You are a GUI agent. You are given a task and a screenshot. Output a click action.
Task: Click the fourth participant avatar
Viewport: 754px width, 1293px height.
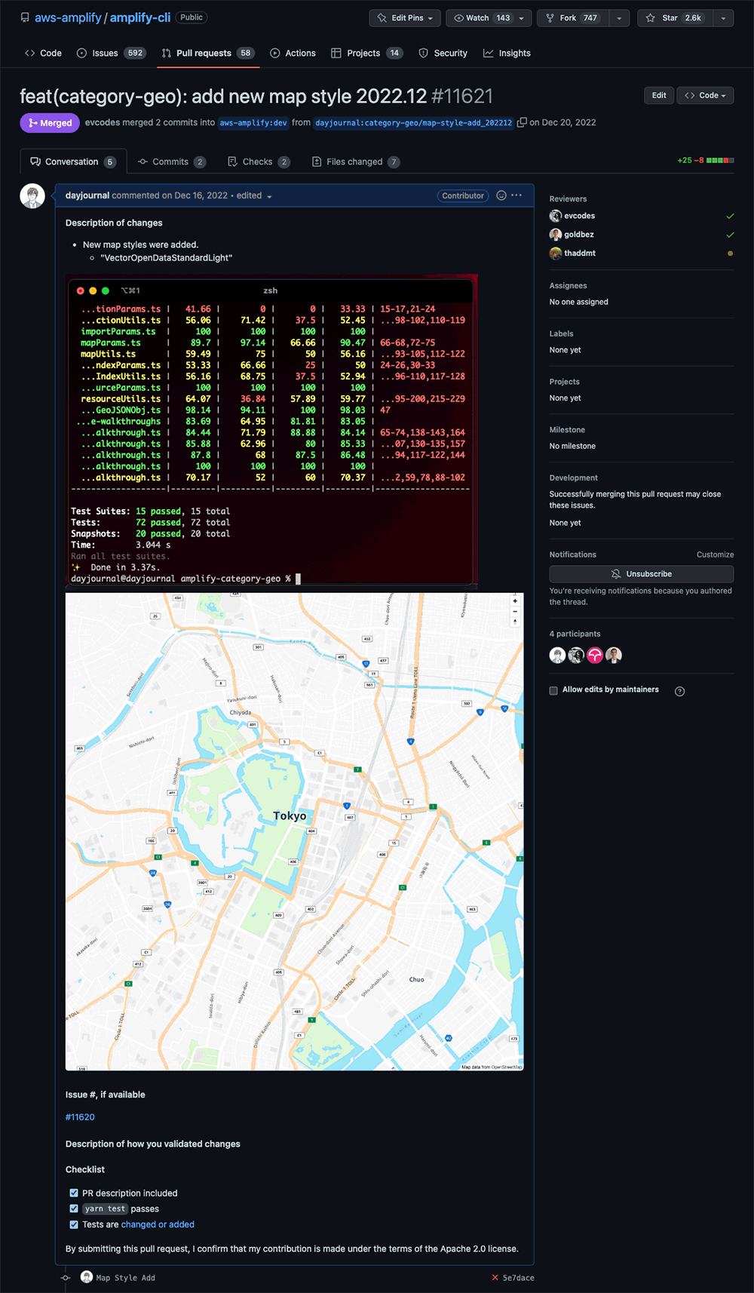pos(614,656)
